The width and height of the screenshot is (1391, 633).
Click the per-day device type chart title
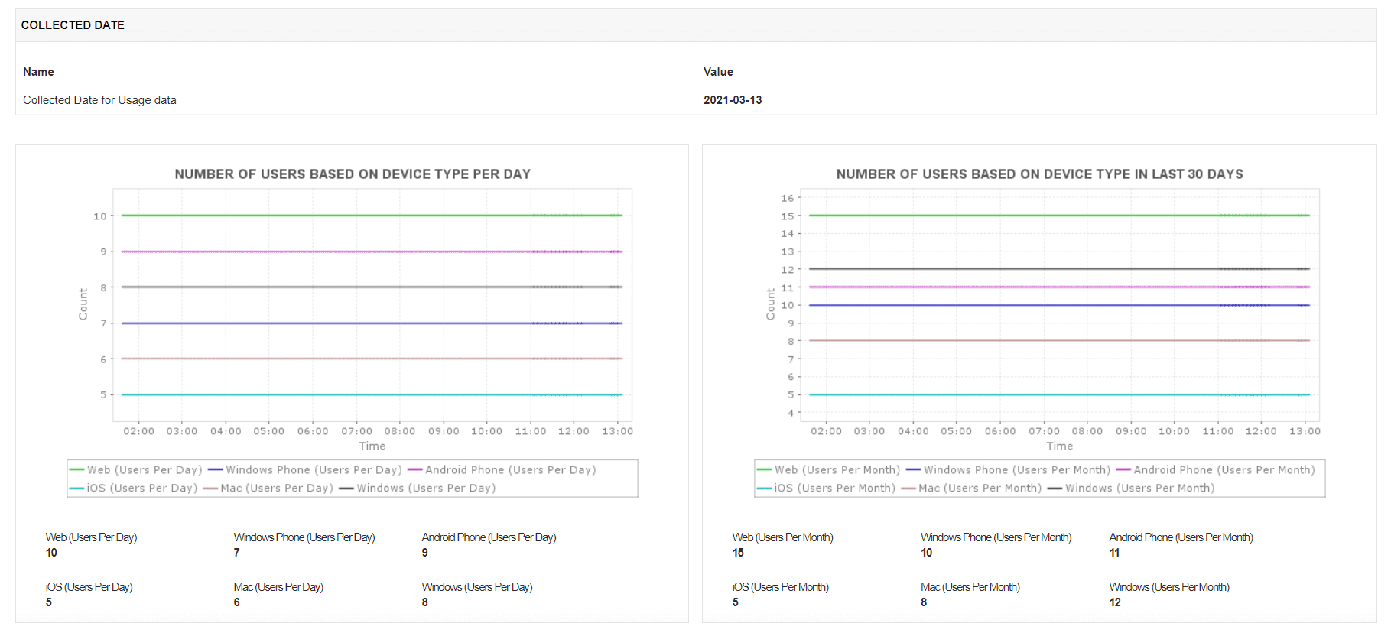tap(353, 174)
